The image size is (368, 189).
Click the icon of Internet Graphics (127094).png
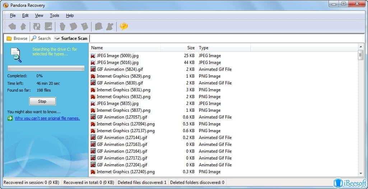(93, 124)
